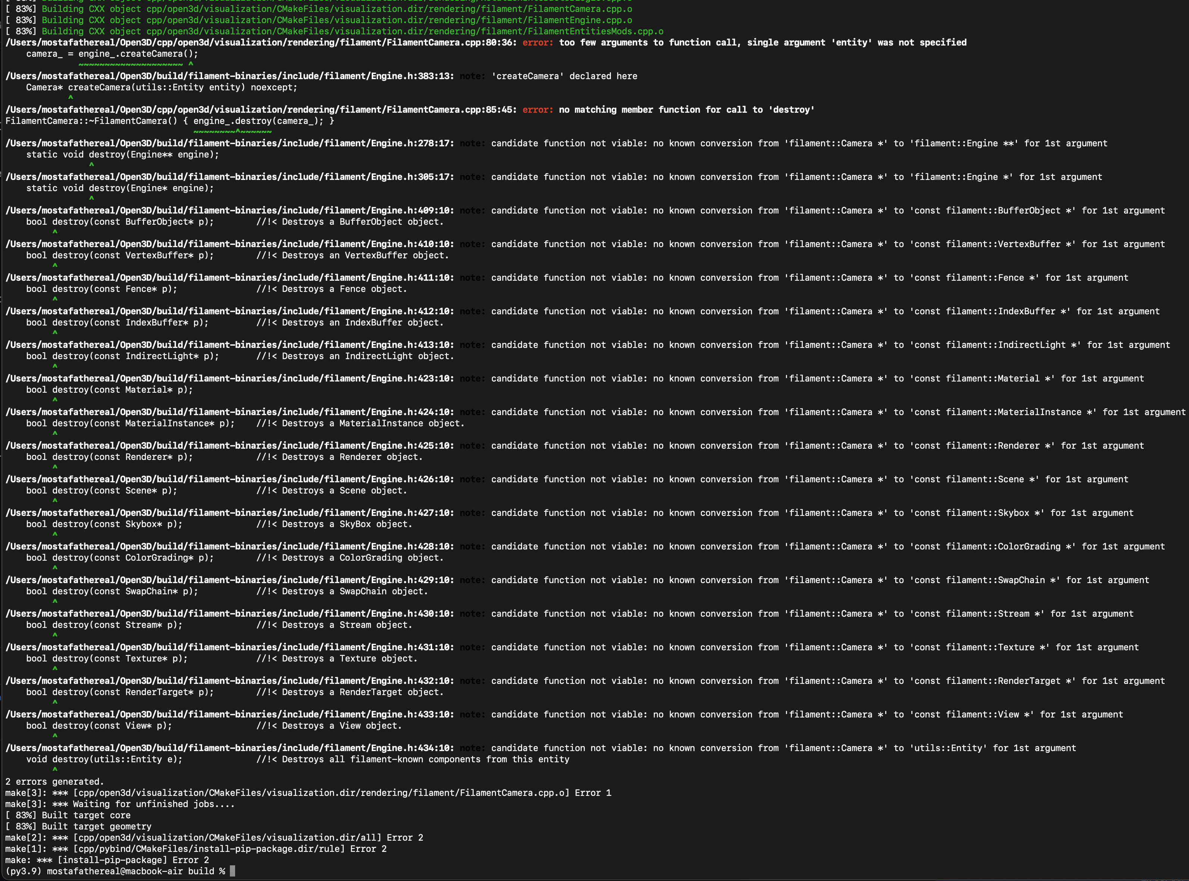Viewport: 1189px width, 881px height.
Task: Select the '[ 83%] Built target core' line
Action: pos(68,815)
